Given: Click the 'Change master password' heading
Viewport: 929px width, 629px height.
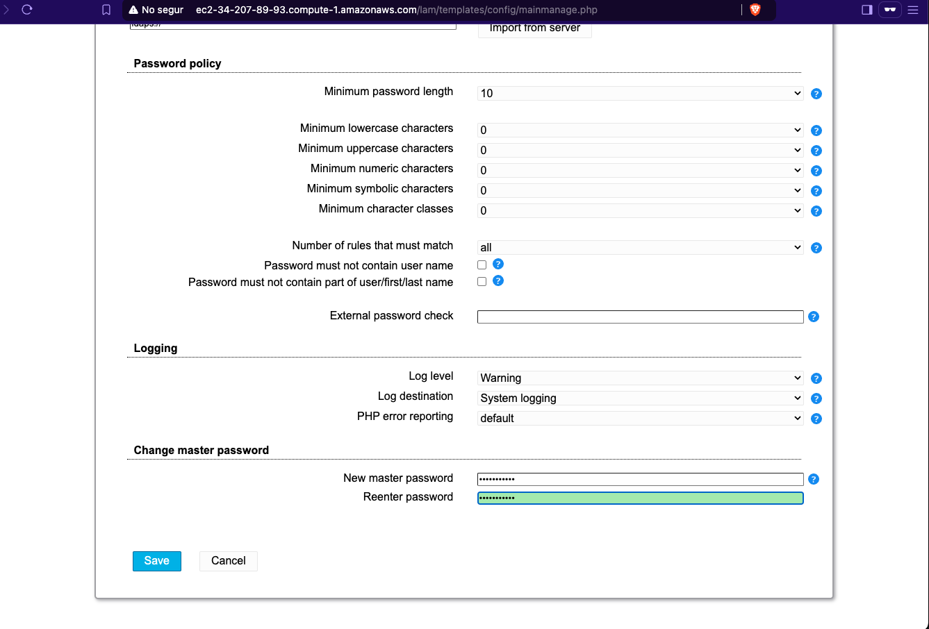Looking at the screenshot, I should (x=202, y=450).
